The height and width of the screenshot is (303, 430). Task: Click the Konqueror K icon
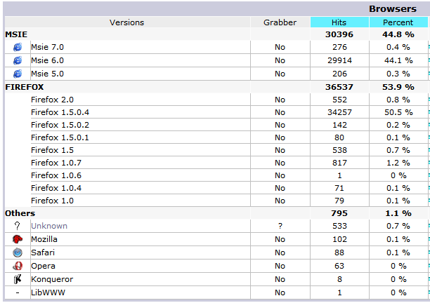click(18, 279)
